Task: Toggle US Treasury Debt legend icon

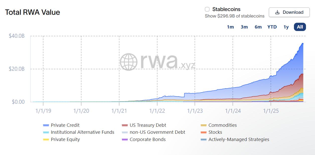Action: (x=125, y=125)
